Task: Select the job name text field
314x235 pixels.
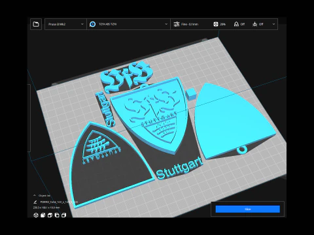Action: point(59,202)
